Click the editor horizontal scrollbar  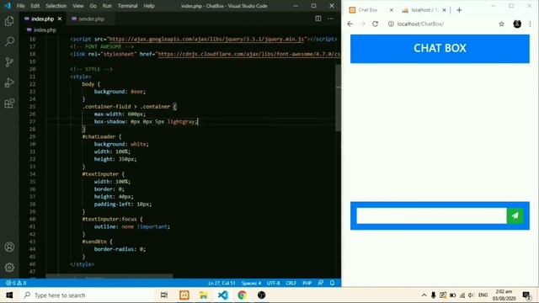[x=109, y=276]
